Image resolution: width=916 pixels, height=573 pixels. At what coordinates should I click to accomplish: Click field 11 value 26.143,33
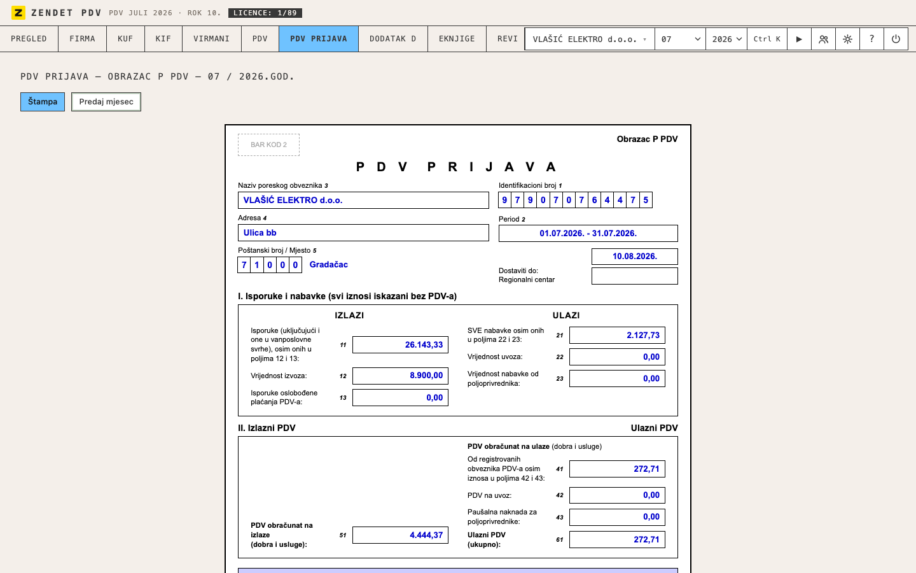(401, 344)
